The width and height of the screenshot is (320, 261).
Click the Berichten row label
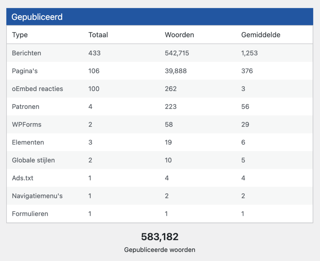pyautogui.click(x=27, y=53)
